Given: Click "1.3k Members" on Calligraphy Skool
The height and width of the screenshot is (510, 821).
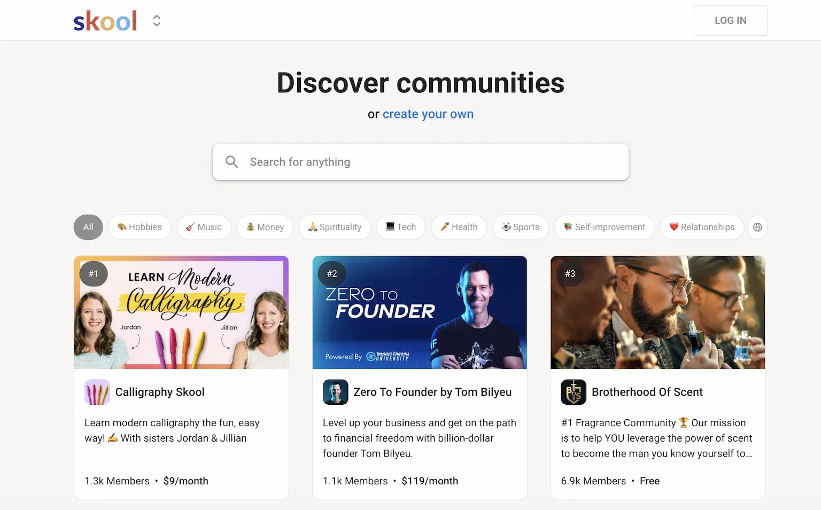Looking at the screenshot, I should [117, 481].
